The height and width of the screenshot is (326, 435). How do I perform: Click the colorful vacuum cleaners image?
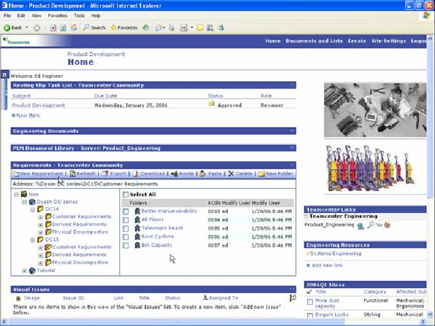tap(371, 169)
